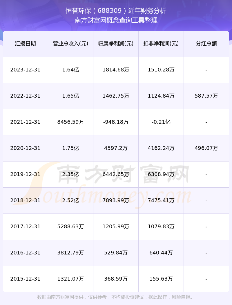232x305 pixels.
Task: Click the 155.63万 cell
Action: 161,279
